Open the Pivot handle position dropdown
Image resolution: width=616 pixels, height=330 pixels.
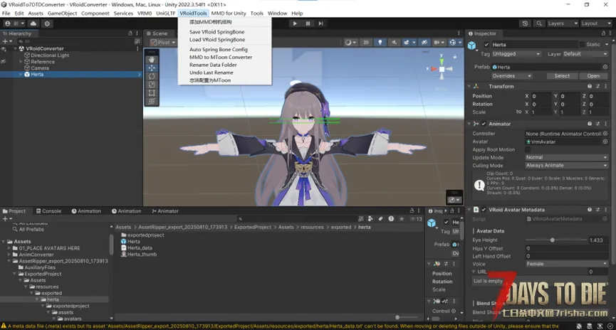point(163,43)
